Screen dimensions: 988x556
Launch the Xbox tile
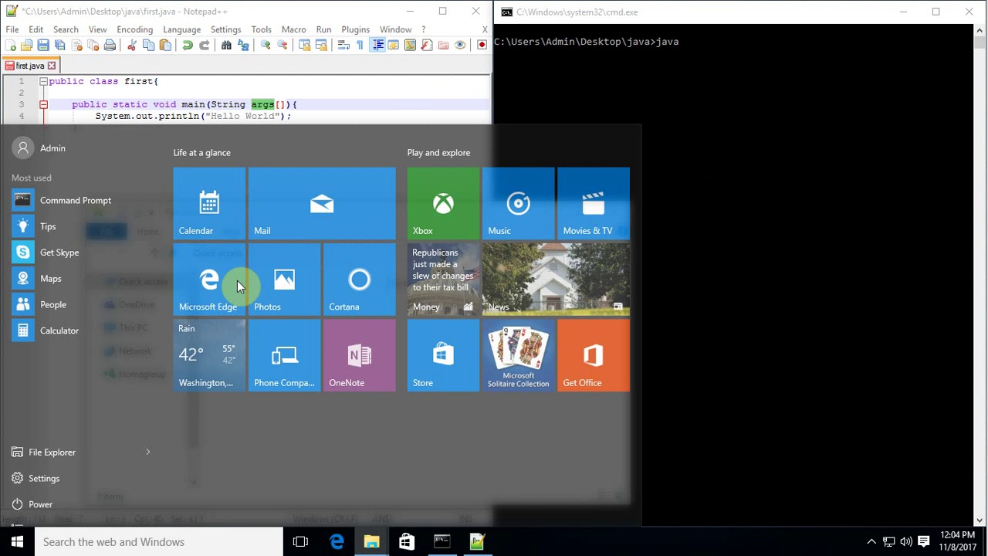[x=443, y=203]
